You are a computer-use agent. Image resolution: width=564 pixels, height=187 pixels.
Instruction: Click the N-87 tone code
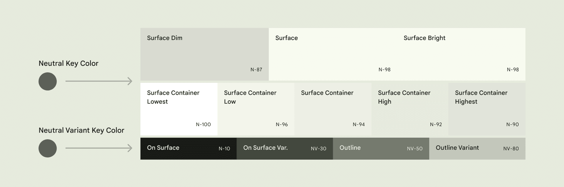pos(256,70)
